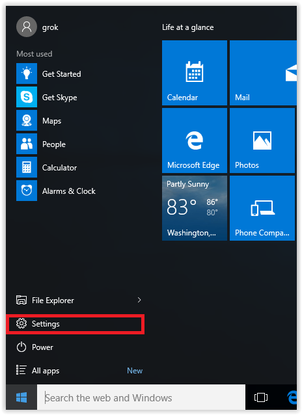
Task: Select the Power menu label
Action: [42, 347]
